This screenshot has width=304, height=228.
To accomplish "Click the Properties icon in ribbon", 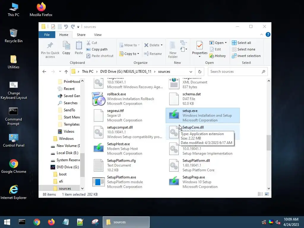I will coord(199,45).
